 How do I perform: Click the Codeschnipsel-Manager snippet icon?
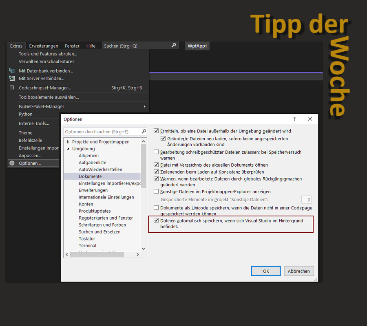pos(12,88)
